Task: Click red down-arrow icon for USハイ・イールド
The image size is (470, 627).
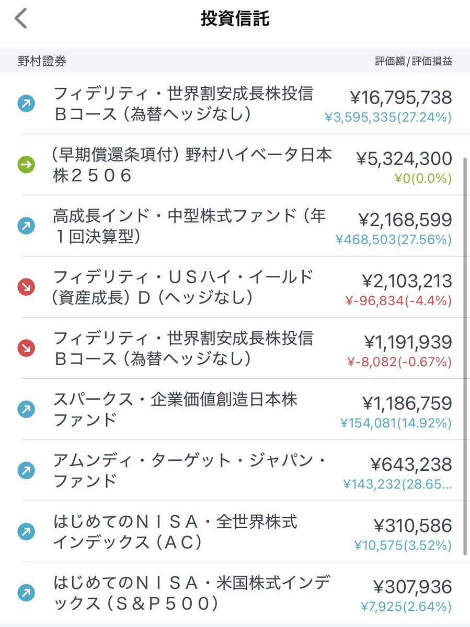Action: tap(26, 287)
